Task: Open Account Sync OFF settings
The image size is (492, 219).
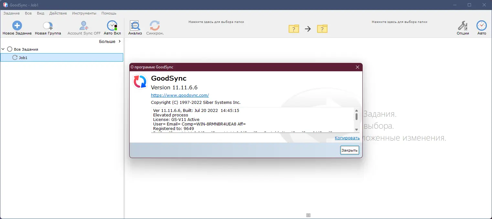Action: pyautogui.click(x=84, y=28)
